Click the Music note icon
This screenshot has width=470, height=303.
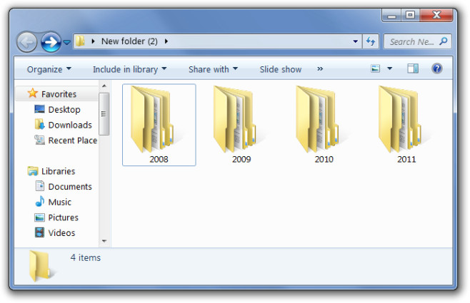point(39,202)
